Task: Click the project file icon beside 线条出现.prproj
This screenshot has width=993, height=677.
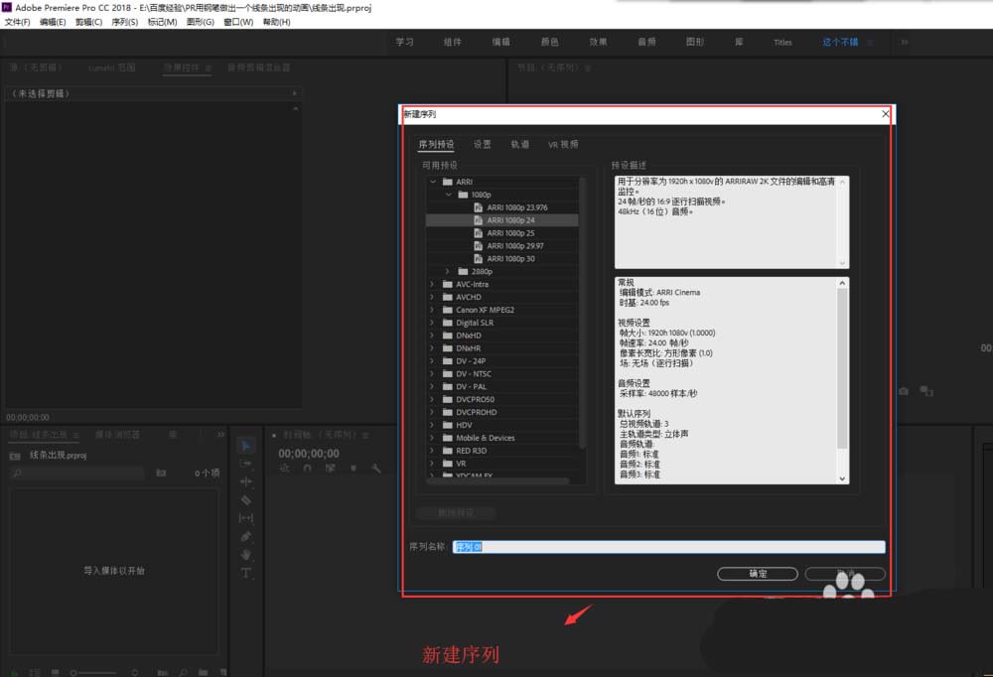Action: 15,456
